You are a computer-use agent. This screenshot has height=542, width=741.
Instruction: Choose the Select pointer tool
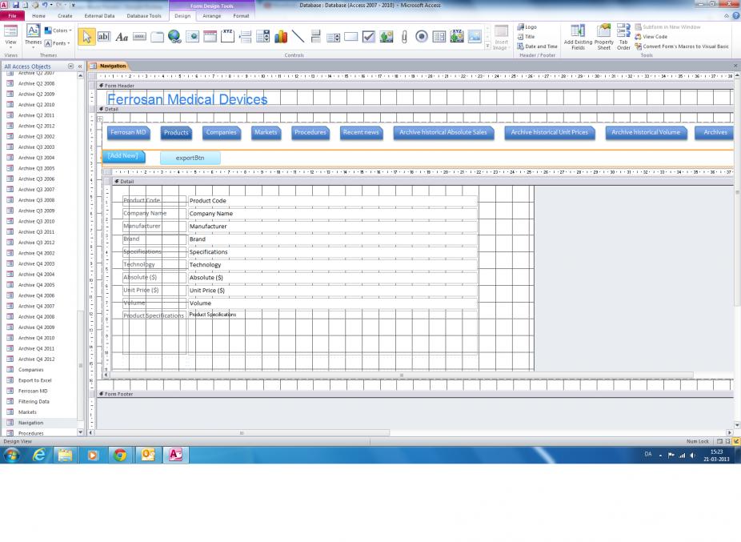pyautogui.click(x=86, y=36)
